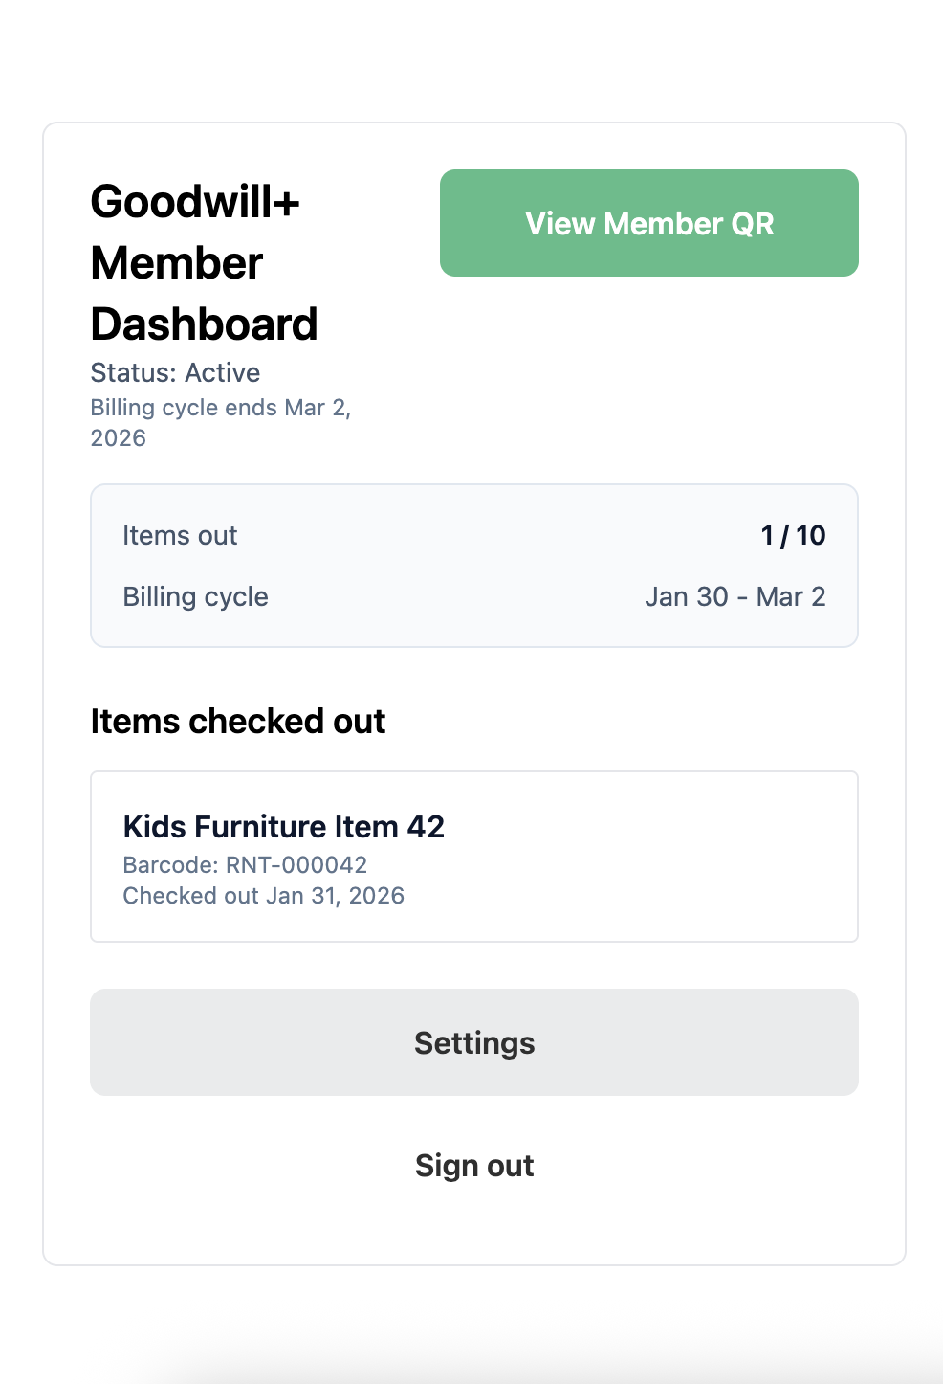The width and height of the screenshot is (943, 1384).
Task: Open Kids Furniture Item 42 title
Action: pos(283,826)
